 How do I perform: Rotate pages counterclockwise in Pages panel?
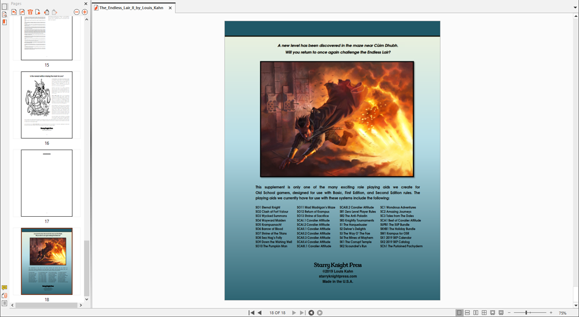pos(14,12)
